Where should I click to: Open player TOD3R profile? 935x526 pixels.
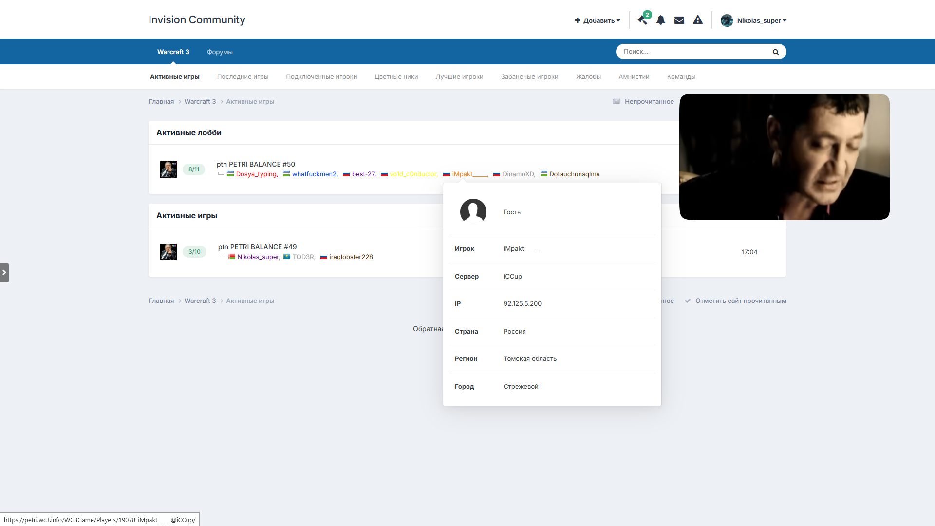tap(303, 257)
